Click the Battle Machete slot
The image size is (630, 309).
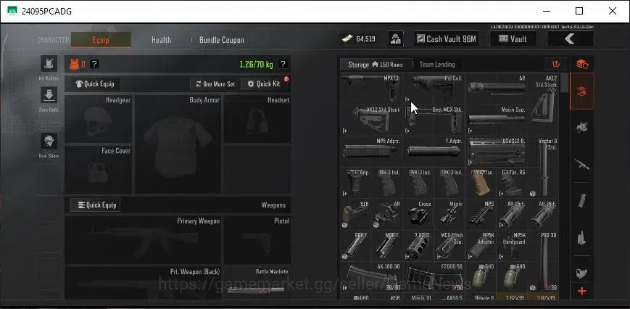click(257, 284)
